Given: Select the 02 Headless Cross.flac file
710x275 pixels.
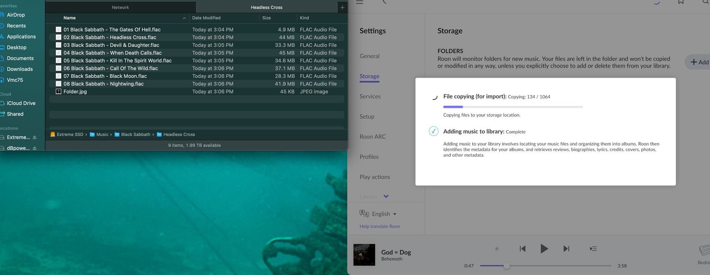Looking at the screenshot, I should 110,37.
